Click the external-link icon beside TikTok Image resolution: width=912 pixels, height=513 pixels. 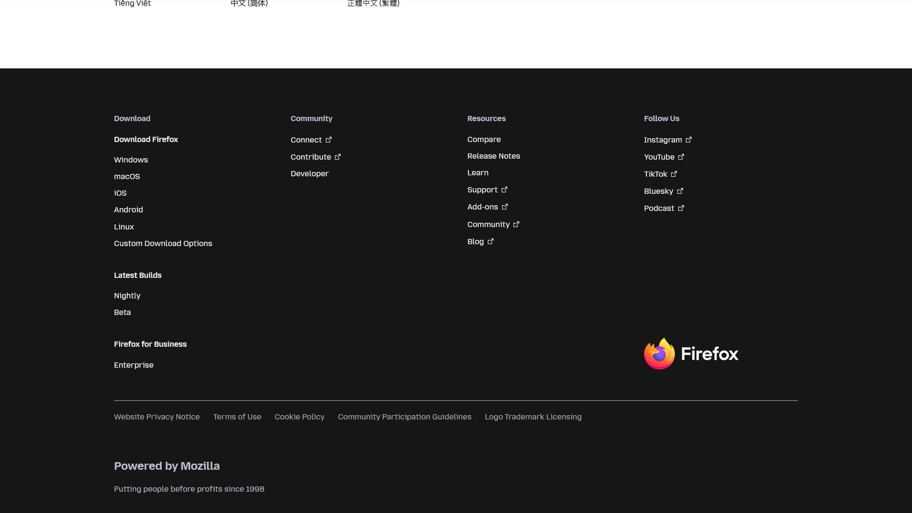coord(674,174)
